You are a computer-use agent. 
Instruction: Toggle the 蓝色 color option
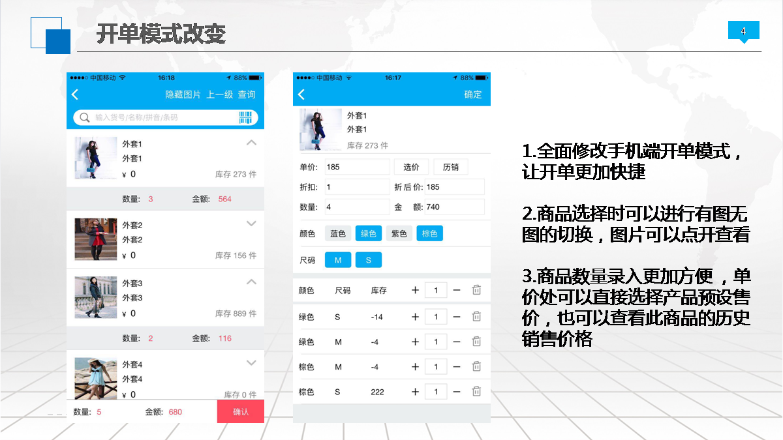(337, 233)
